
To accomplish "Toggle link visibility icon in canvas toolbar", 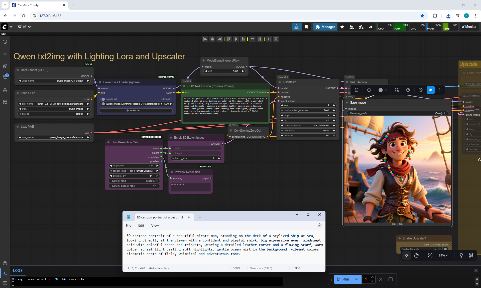I will tap(471, 255).
